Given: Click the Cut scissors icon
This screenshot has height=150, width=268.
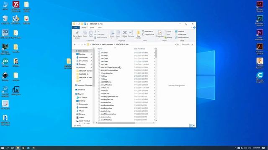Looking at the screenshot, I should click(95, 32).
